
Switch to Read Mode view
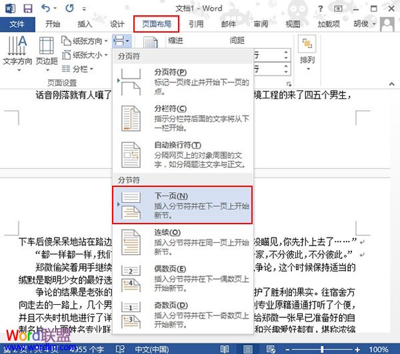pyautogui.click(x=225, y=349)
